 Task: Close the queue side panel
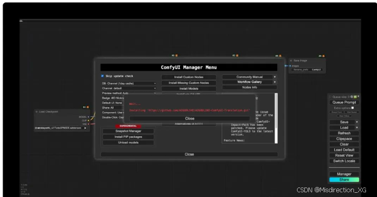pos(358,96)
